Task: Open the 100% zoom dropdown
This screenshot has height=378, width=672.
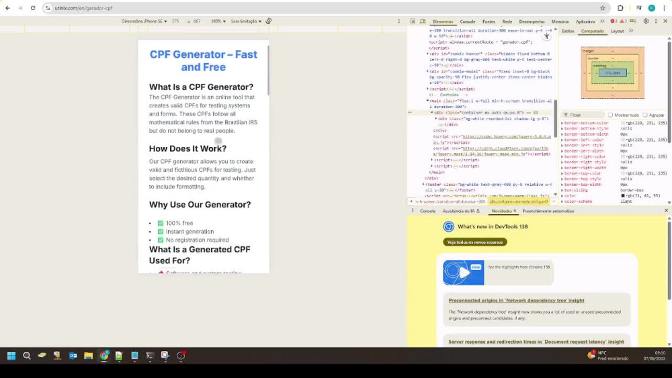Action: pos(218,21)
